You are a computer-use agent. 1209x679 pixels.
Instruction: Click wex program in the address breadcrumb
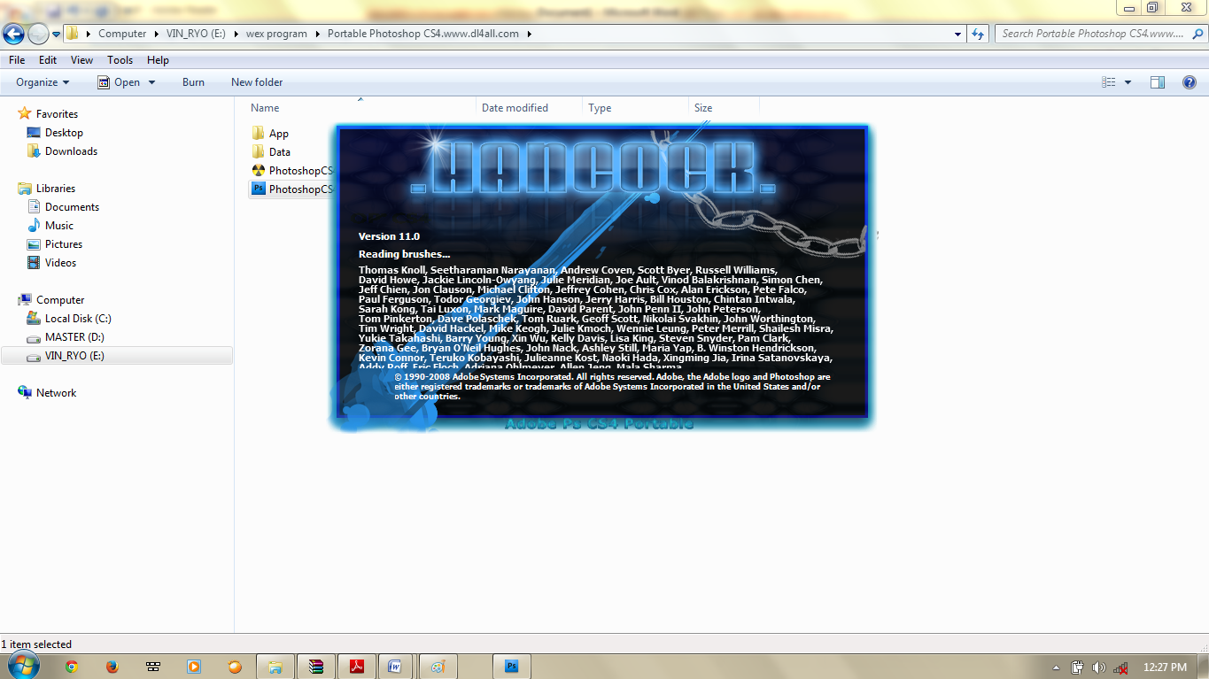(x=276, y=34)
